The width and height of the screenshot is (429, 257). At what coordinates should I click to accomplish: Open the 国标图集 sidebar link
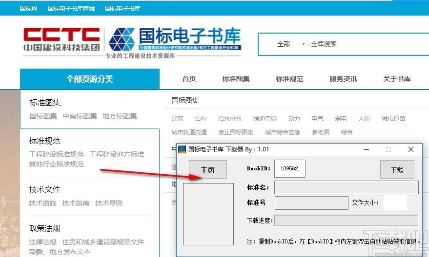pyautogui.click(x=43, y=116)
